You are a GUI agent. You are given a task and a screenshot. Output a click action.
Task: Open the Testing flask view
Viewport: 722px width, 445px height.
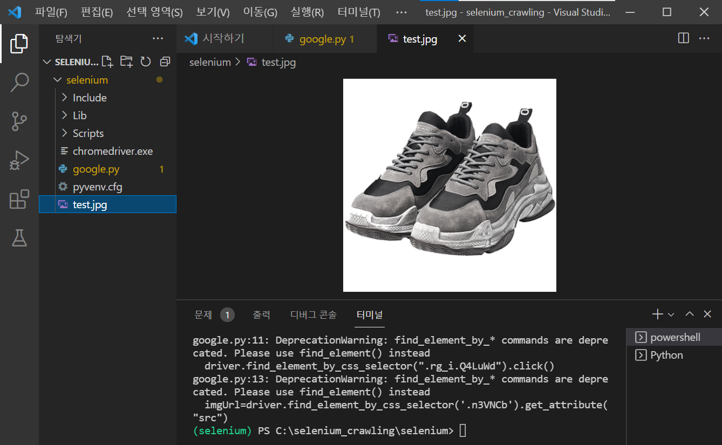(x=19, y=238)
